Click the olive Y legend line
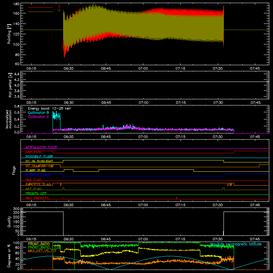Image resolution: width=273 pixels, height=273 pixels. 41,12
